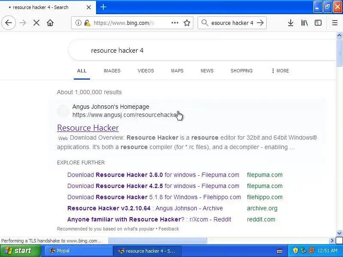Switch to the ALL results tab
The image size is (343, 257).
click(x=82, y=71)
